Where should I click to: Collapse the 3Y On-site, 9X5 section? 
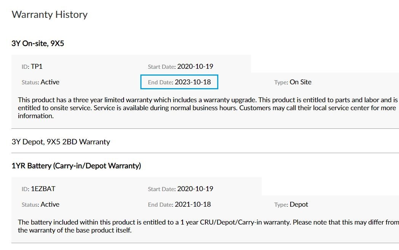point(38,43)
